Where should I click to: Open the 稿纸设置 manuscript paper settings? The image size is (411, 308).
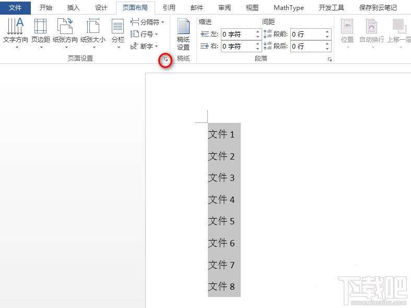(x=183, y=34)
